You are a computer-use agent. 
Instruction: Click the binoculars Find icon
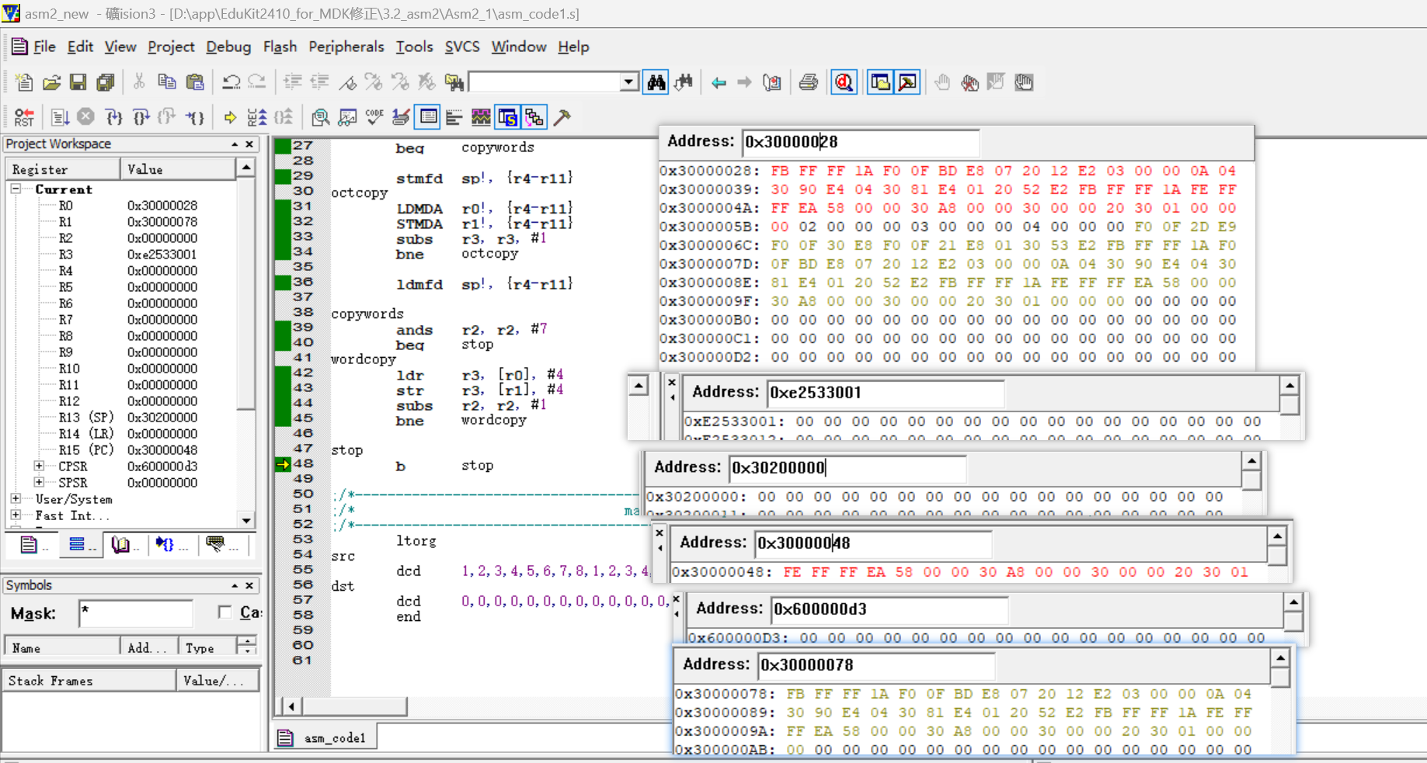pyautogui.click(x=656, y=82)
